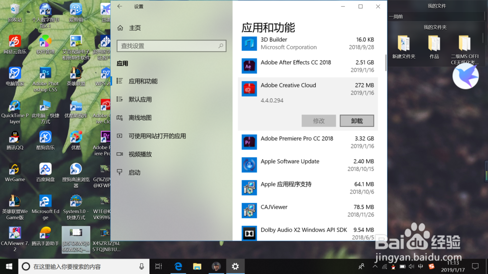Select Dolby Audio X2 Windows API SDK icon
Image resolution: width=488 pixels, height=274 pixels.
pyautogui.click(x=249, y=233)
